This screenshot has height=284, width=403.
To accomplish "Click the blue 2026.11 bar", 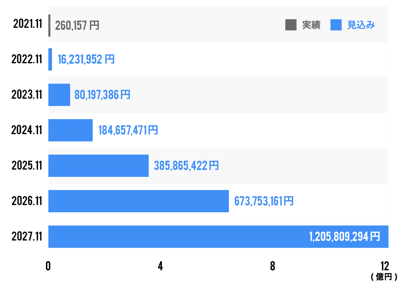I will pyautogui.click(x=138, y=201).
